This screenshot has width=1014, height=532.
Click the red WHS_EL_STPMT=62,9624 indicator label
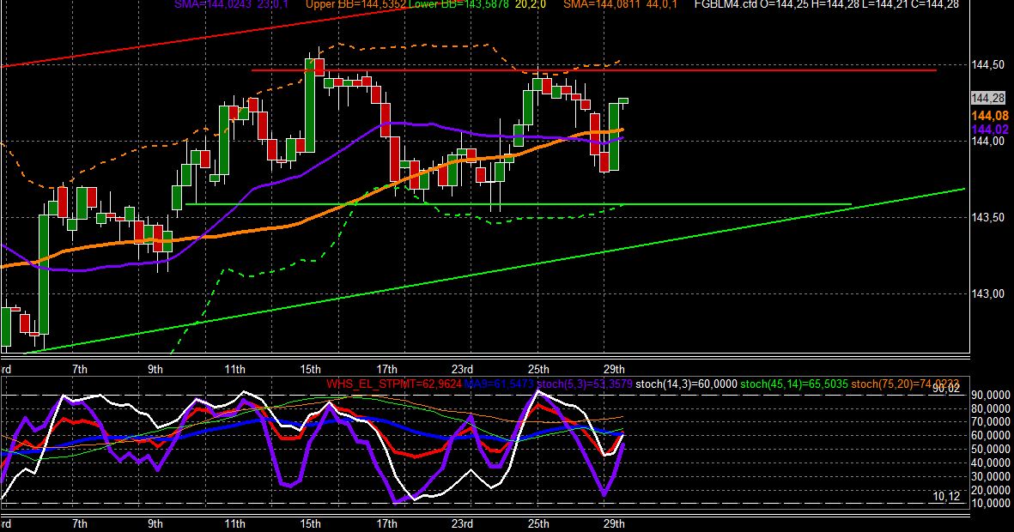coord(393,384)
